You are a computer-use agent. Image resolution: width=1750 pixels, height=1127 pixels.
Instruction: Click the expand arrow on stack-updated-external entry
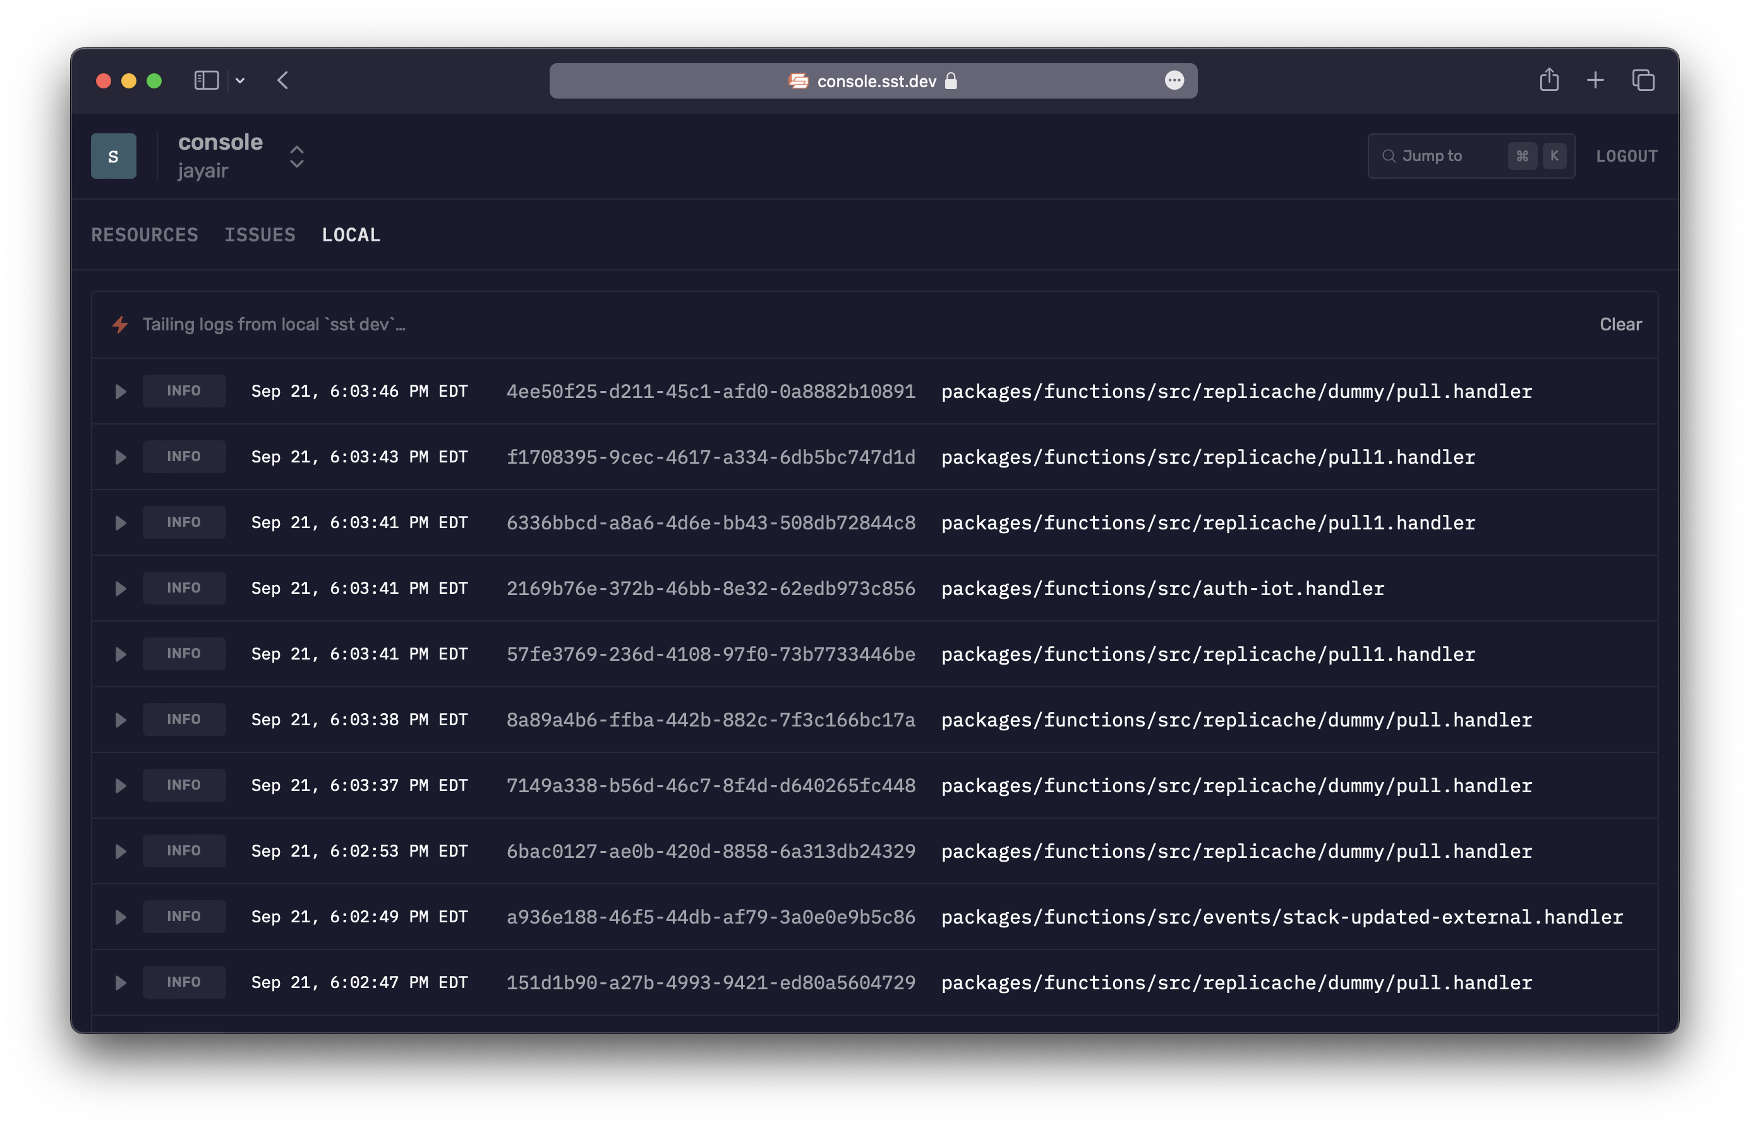(119, 917)
